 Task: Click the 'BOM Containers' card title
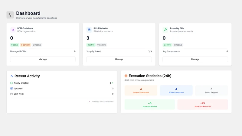[x=25, y=28]
